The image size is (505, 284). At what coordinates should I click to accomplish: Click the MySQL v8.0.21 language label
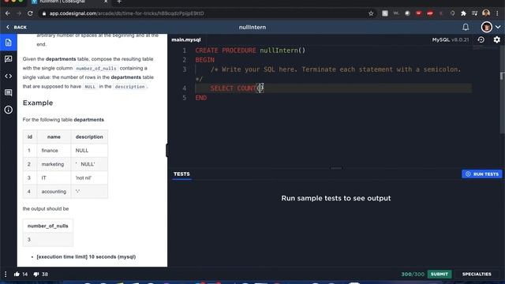click(x=451, y=39)
